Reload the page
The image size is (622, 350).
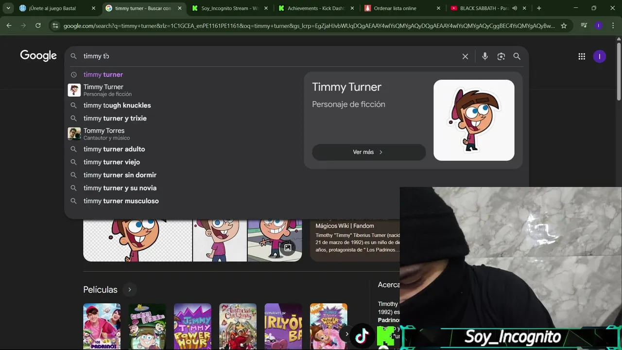tap(38, 26)
